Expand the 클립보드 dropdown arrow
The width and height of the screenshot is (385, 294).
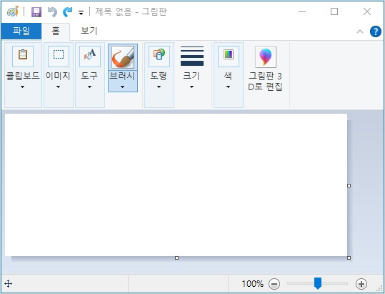(23, 87)
